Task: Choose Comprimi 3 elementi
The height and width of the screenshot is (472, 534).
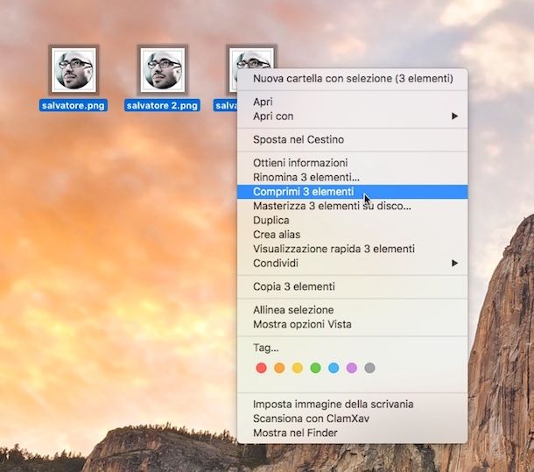Action: [x=303, y=192]
